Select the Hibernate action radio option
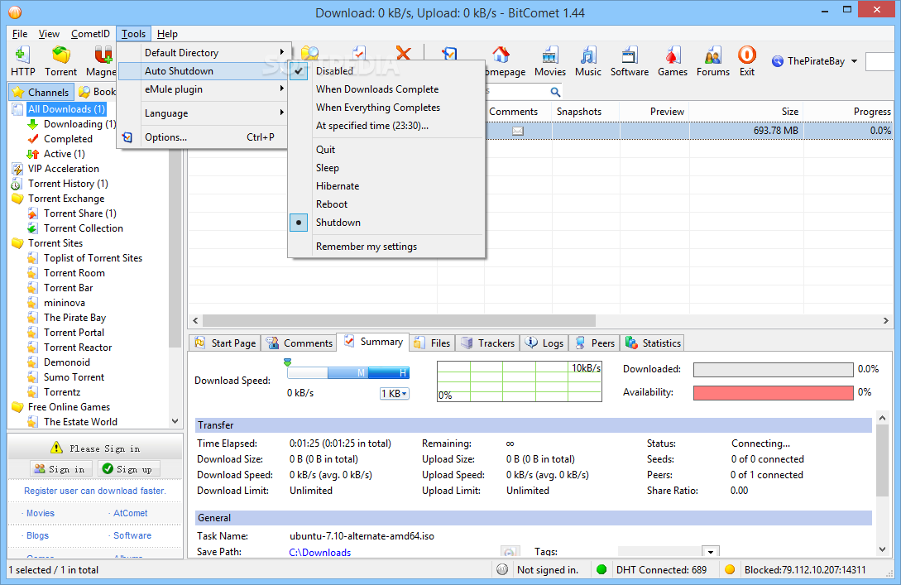 [386, 186]
